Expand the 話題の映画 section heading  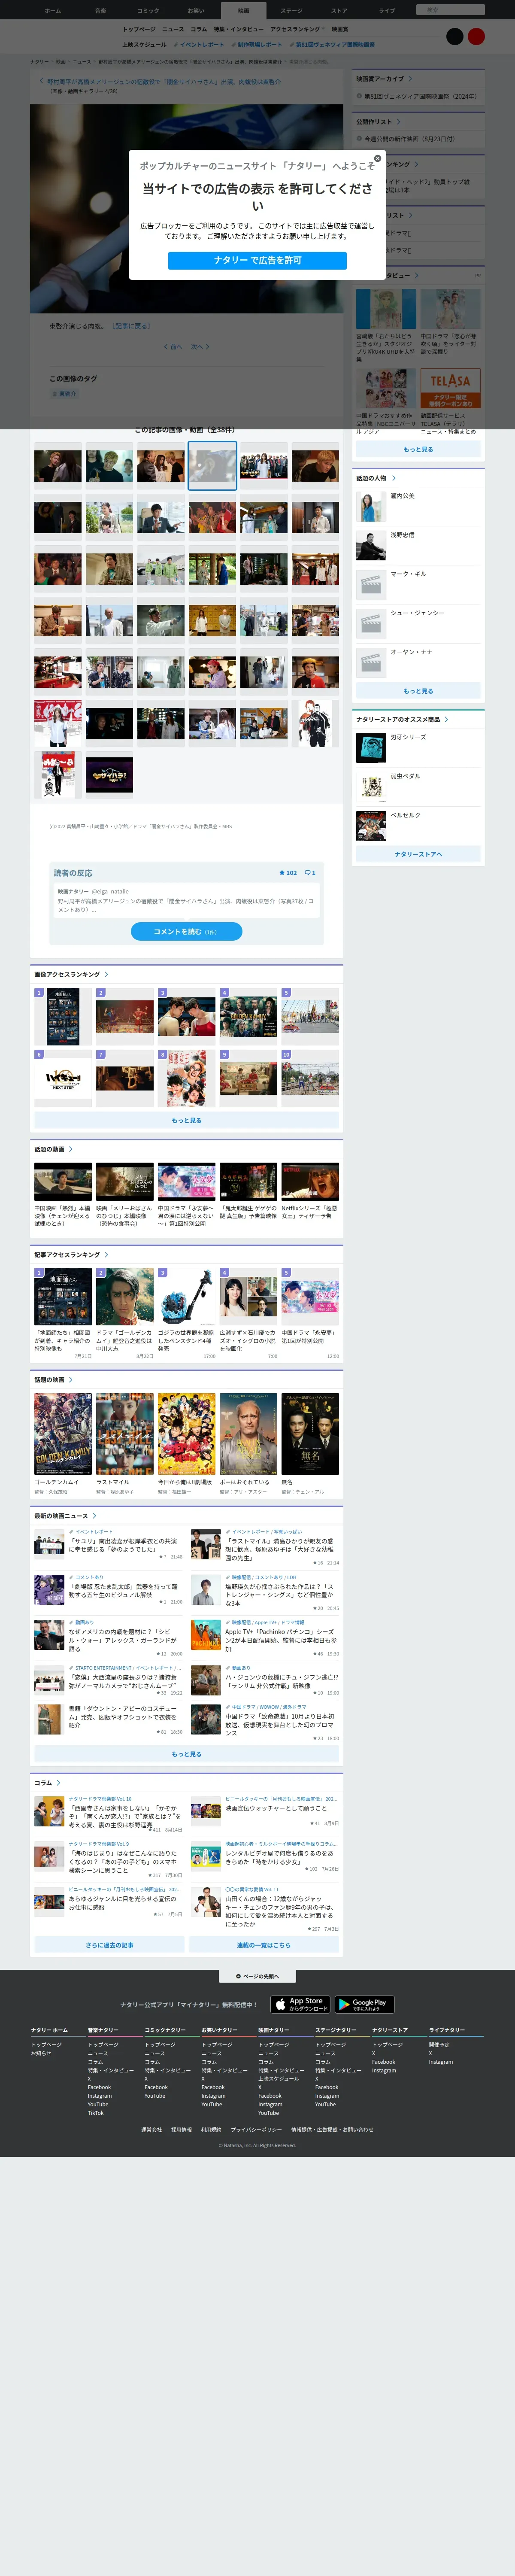tap(53, 1379)
